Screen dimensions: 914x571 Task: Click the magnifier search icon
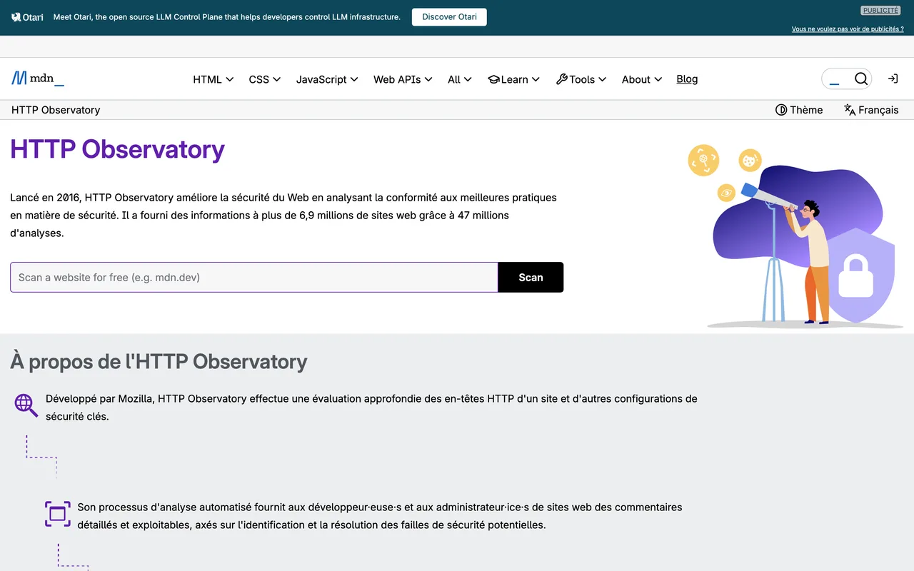(x=861, y=79)
